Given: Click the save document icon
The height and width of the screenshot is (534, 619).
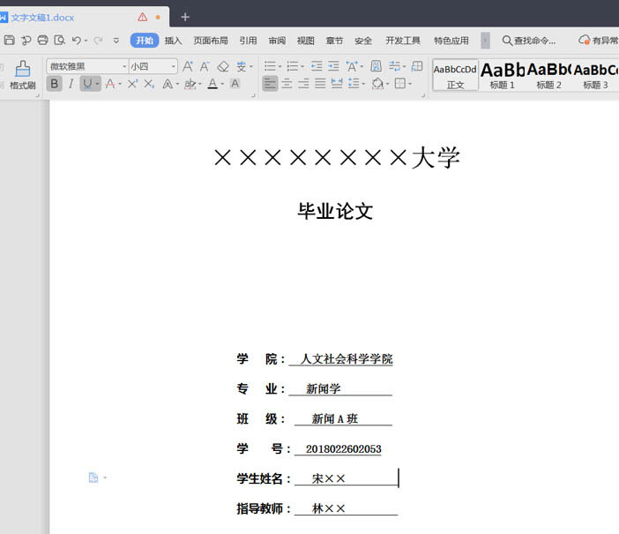Looking at the screenshot, I should [9, 40].
